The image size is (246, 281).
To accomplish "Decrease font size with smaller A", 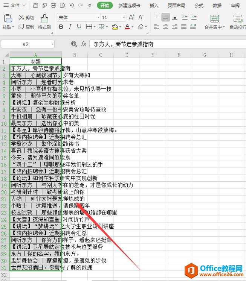I will point(141,17).
